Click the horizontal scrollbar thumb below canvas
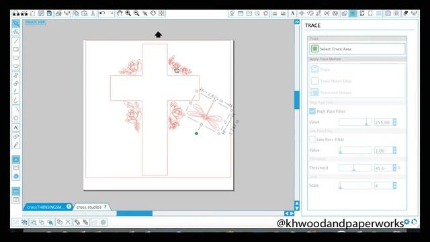 click(x=134, y=213)
